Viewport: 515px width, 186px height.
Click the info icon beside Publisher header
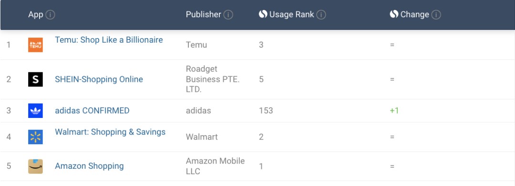pyautogui.click(x=228, y=15)
